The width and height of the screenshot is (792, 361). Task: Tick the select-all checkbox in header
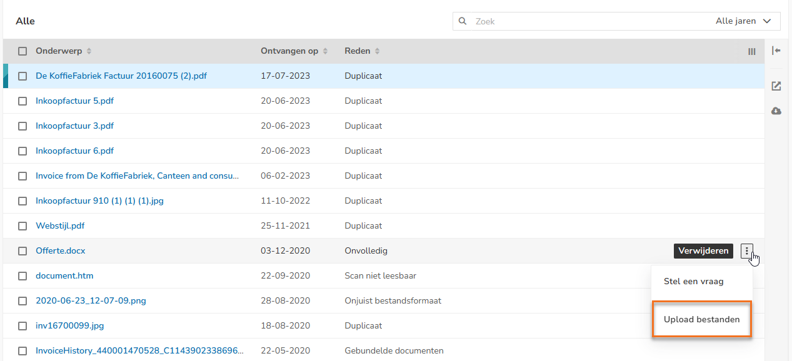point(23,51)
